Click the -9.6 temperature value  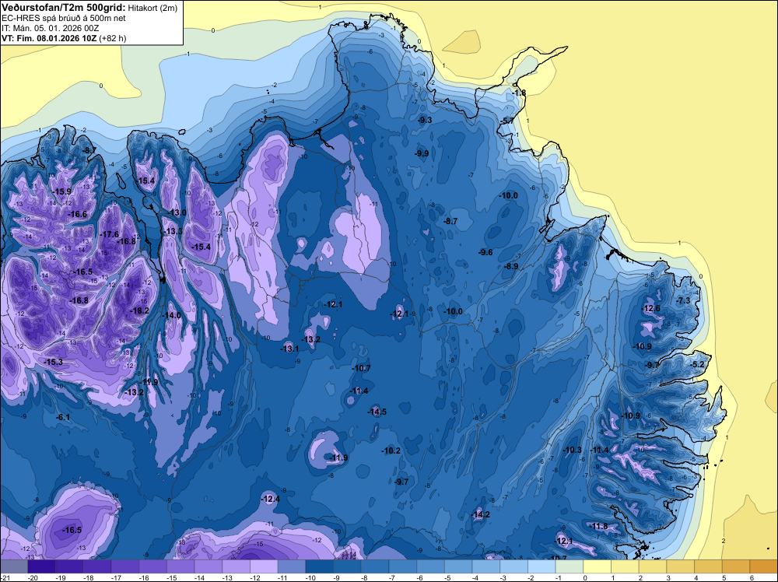[485, 252]
